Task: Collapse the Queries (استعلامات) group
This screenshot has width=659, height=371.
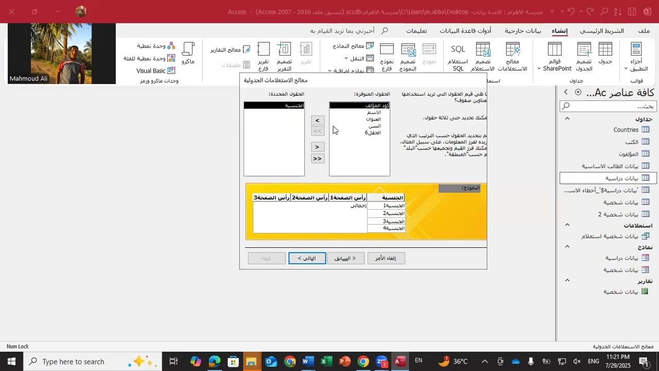Action: click(x=567, y=225)
